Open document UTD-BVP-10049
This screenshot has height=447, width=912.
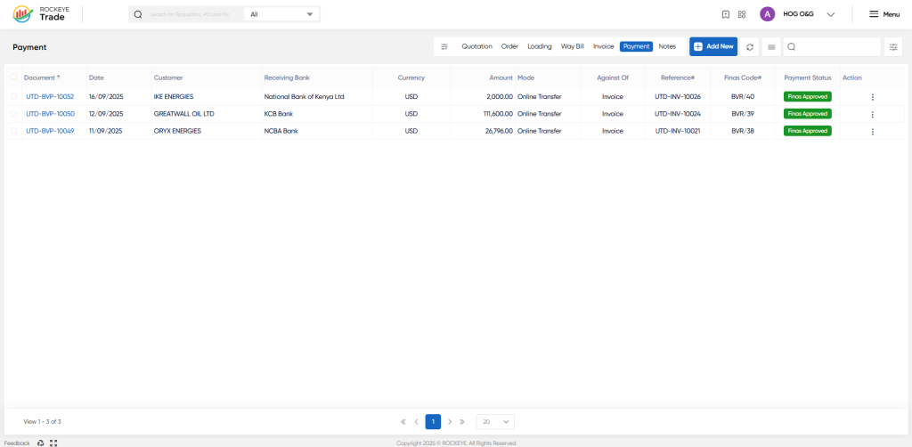[50, 132]
